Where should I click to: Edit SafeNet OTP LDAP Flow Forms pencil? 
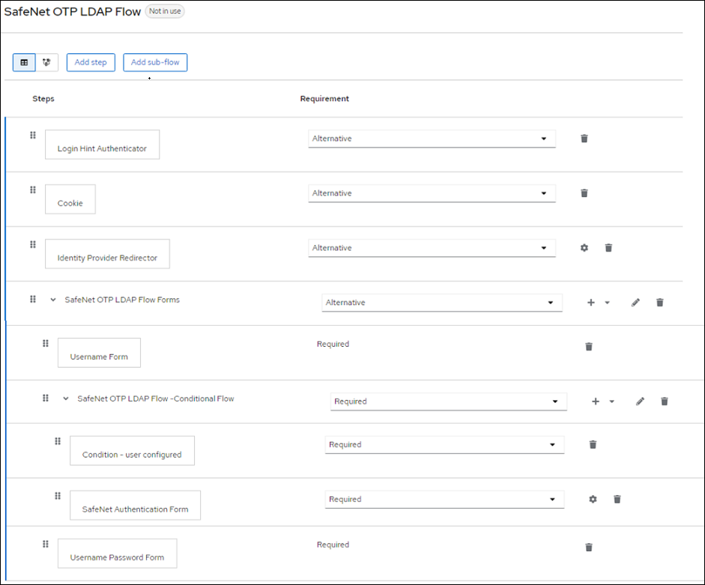[635, 303]
